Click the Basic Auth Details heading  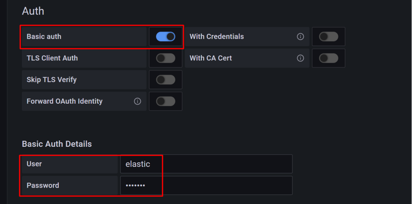click(57, 144)
